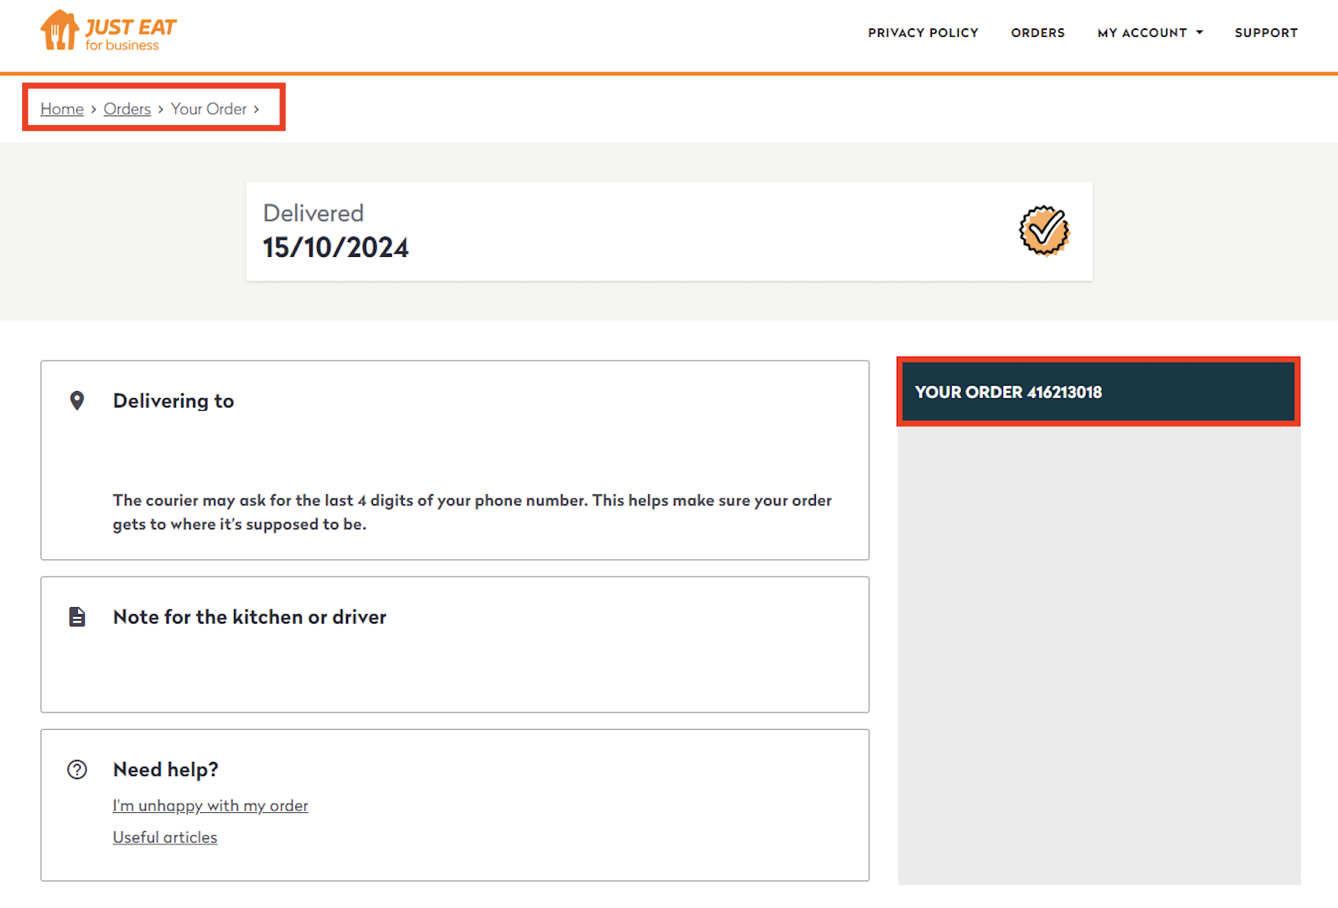Click the document icon beside the kitchen note
This screenshot has height=908, width=1338.
point(77,617)
